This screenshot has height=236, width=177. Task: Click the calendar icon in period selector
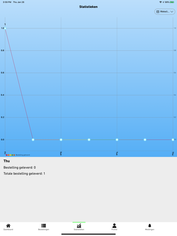point(158,12)
